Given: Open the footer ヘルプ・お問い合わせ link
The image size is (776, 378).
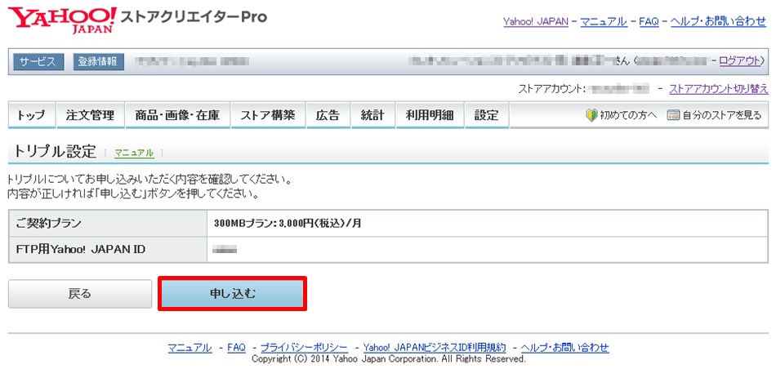Looking at the screenshot, I should (564, 347).
